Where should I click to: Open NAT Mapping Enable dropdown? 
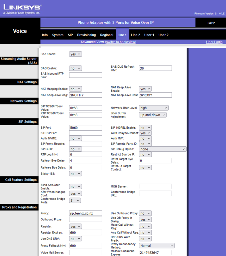tap(75, 89)
